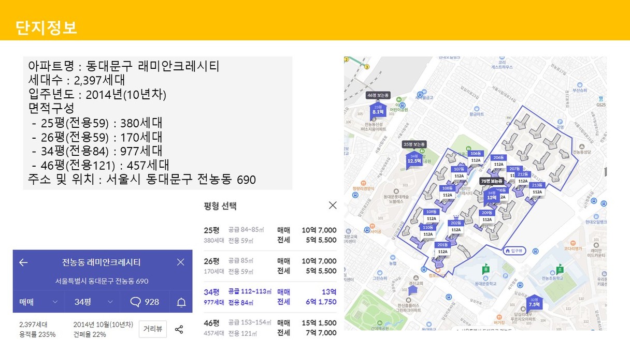Screen dimensions: 630x354
Task: Click the 46명 보는중 viewer badge
Action: (378, 95)
